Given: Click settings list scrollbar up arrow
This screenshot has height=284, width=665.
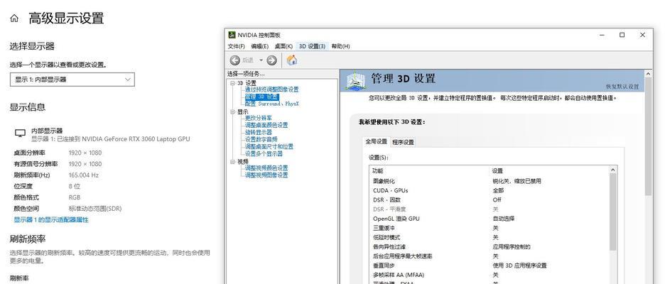Looking at the screenshot, I should coord(613,170).
